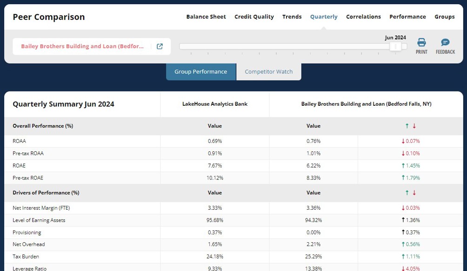Click the LakeHouse Level of Earning Assets 95.68%
The image size is (467, 271).
215,220
